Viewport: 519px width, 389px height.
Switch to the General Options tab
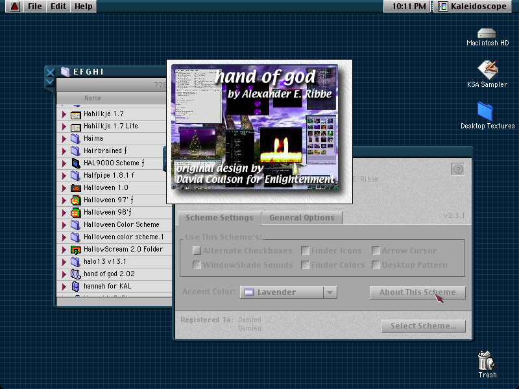coord(302,218)
